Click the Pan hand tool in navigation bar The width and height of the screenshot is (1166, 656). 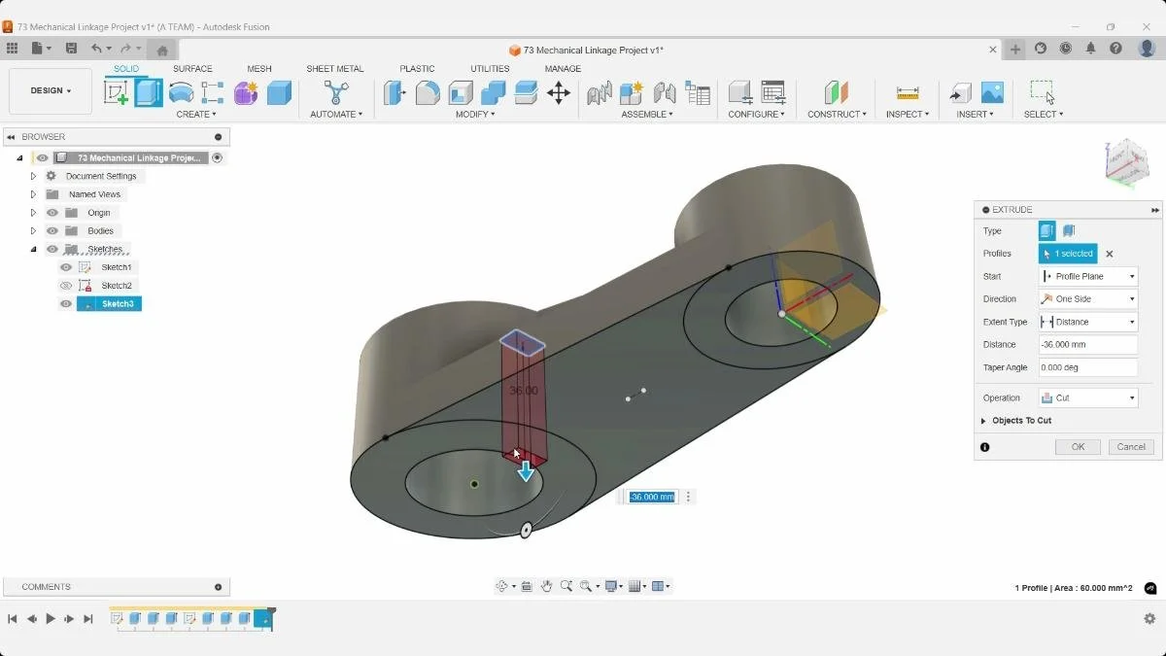pyautogui.click(x=547, y=586)
